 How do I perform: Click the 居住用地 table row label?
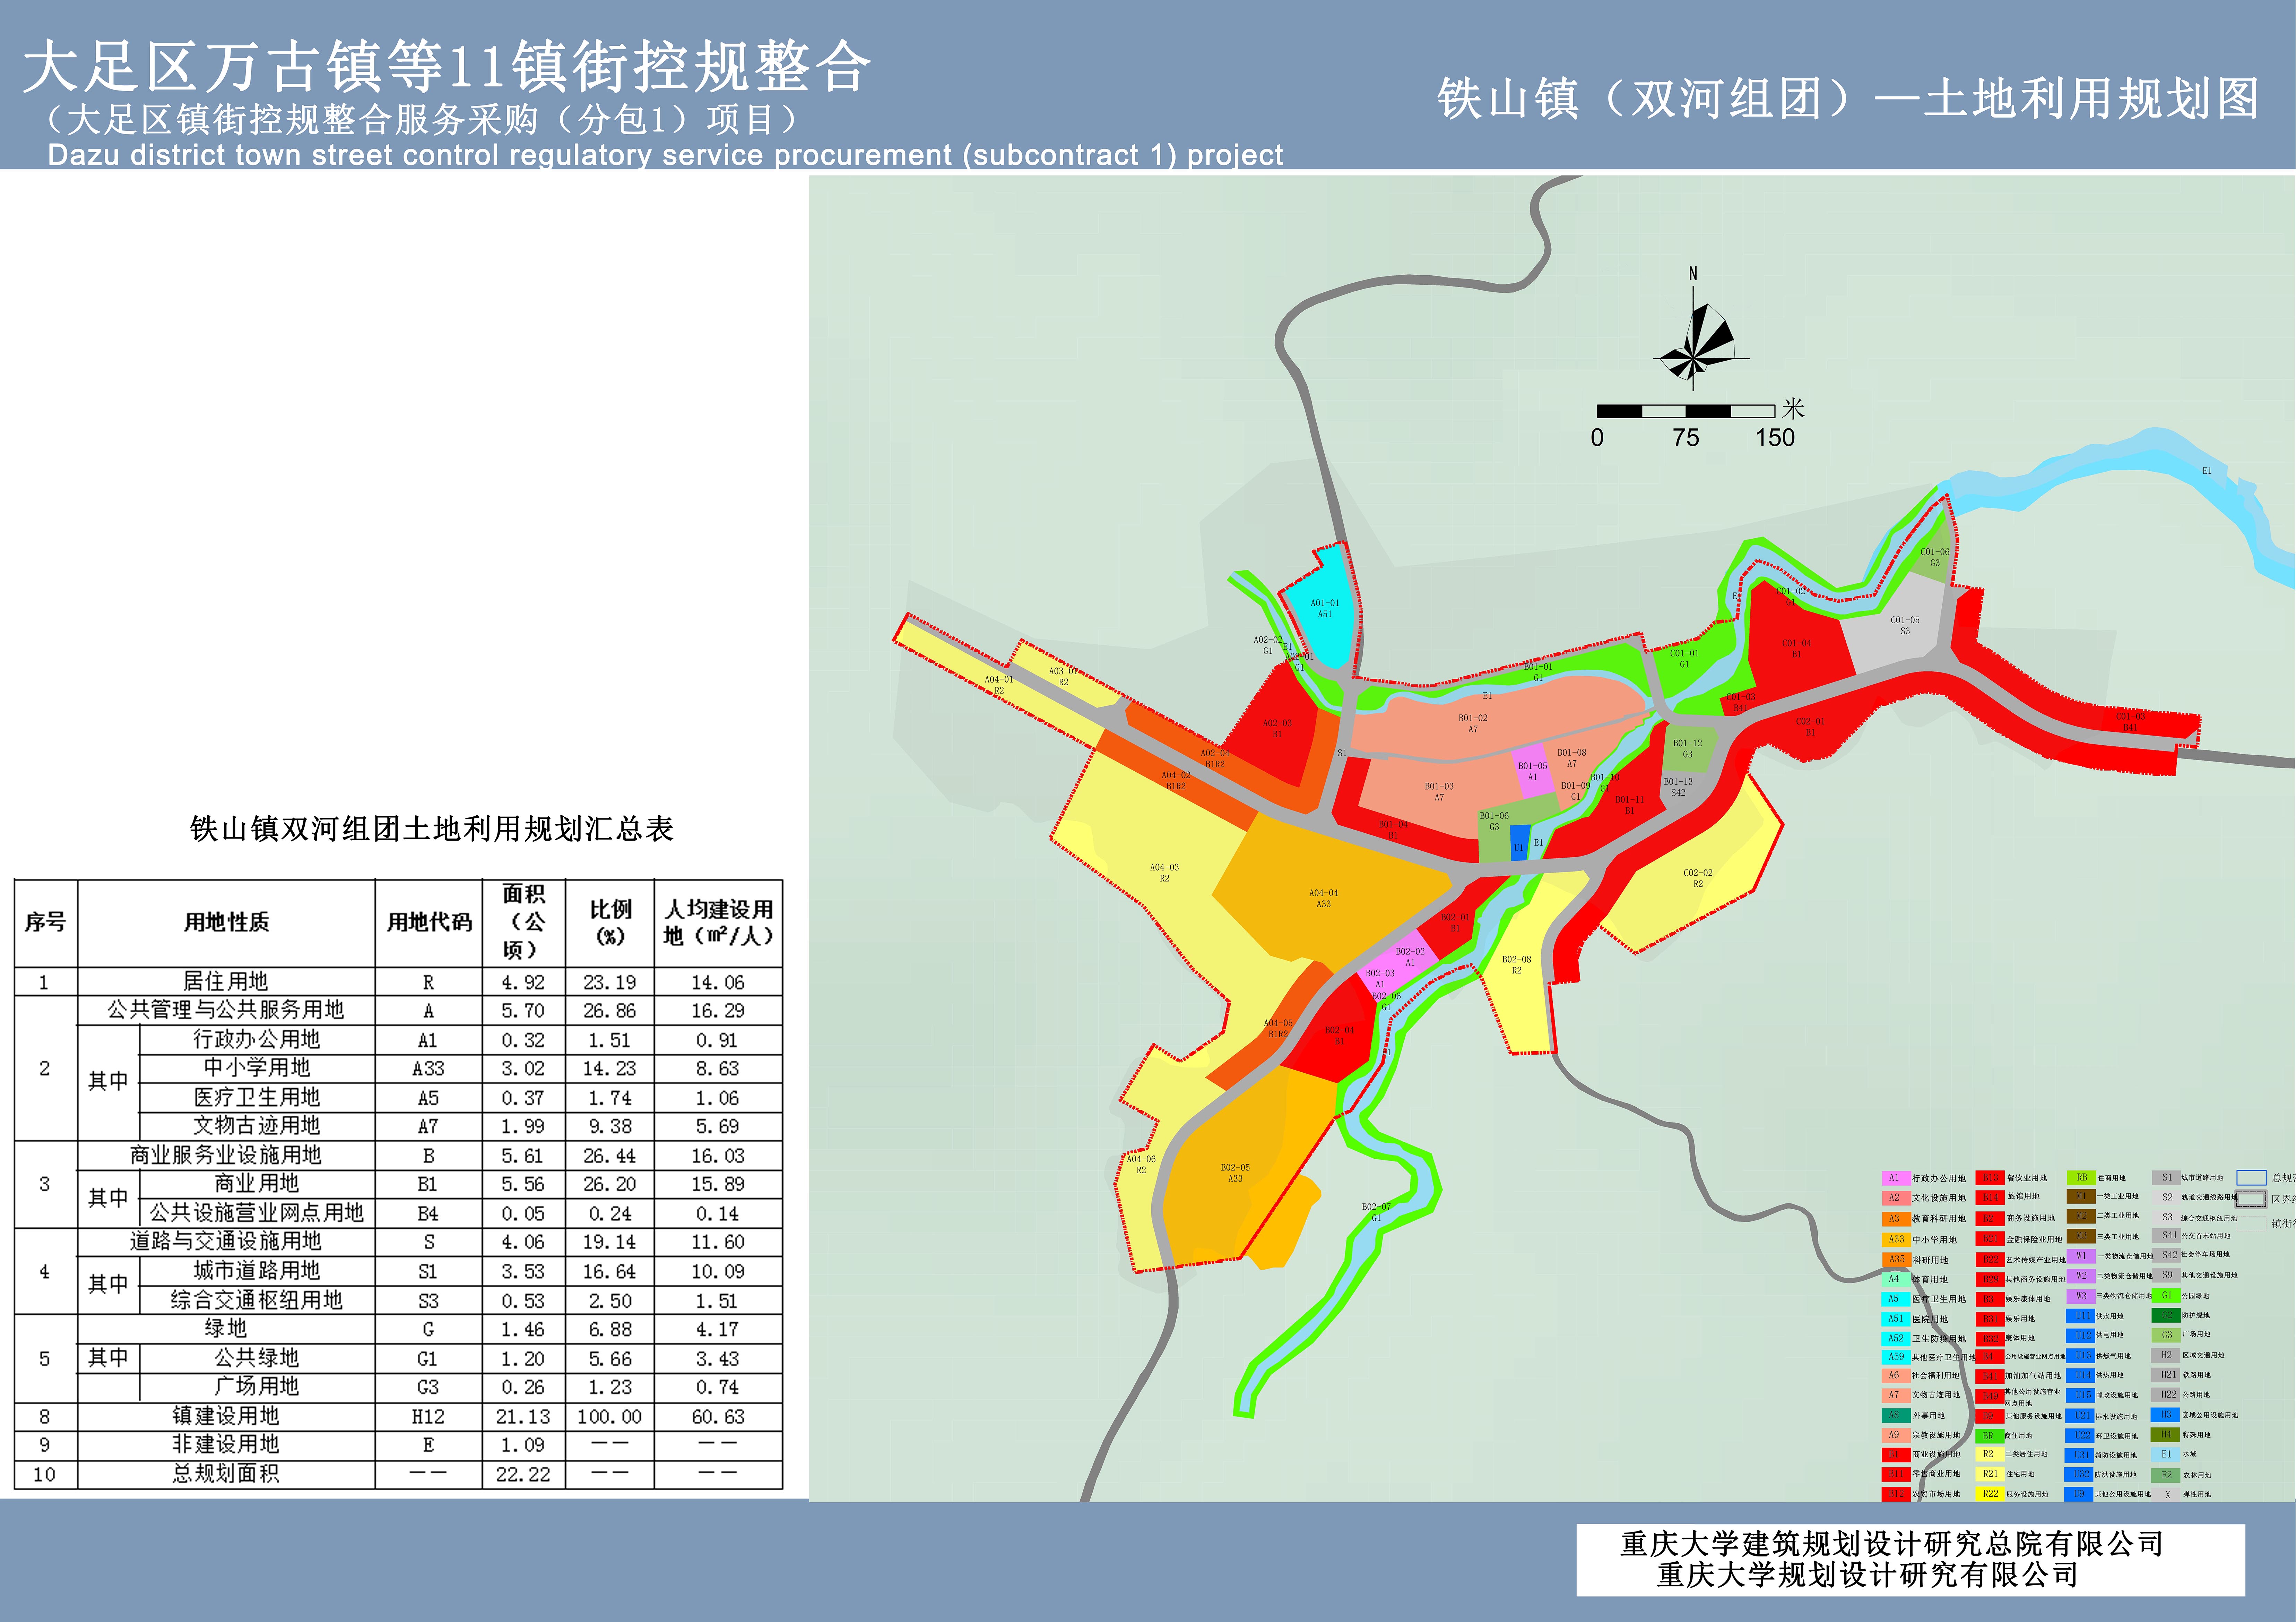click(x=226, y=981)
